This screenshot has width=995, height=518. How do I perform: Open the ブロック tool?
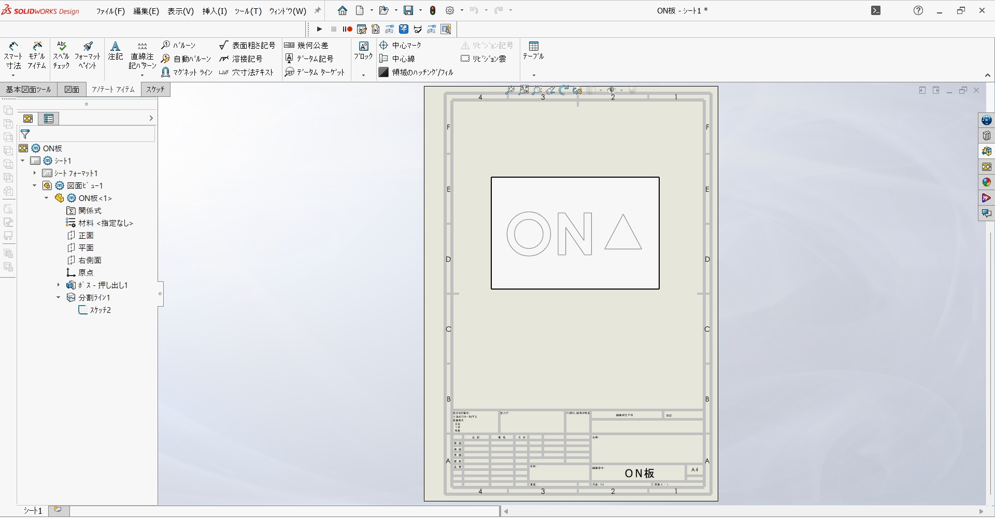363,51
